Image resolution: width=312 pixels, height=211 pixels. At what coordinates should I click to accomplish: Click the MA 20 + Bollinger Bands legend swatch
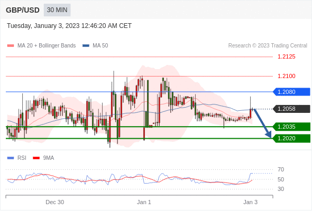tap(11, 46)
